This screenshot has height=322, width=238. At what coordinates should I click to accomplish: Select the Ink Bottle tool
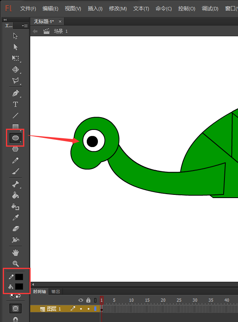coord(16,206)
